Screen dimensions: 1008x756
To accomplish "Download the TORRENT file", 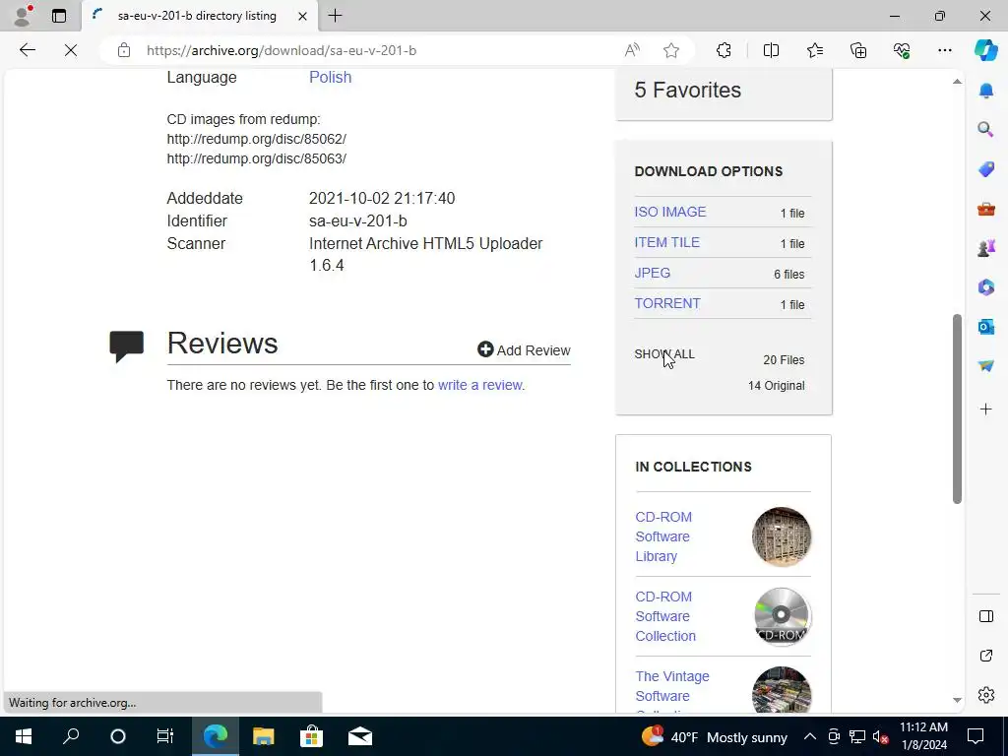I will click(x=667, y=303).
